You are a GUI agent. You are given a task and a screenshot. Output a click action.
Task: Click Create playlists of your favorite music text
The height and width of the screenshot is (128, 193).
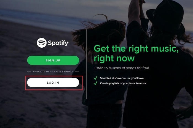123,83
